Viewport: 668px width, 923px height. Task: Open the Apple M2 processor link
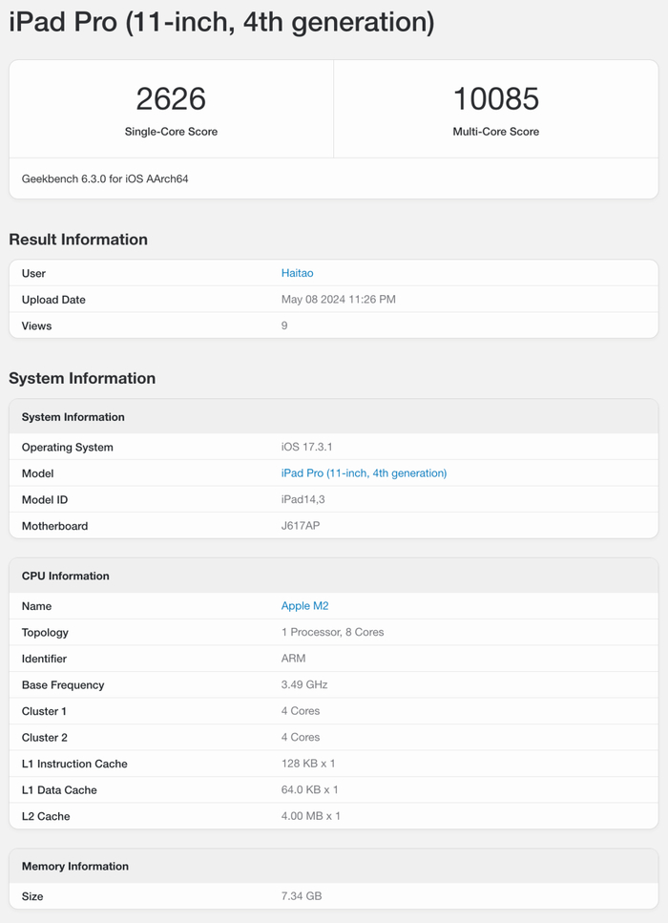[x=304, y=606]
